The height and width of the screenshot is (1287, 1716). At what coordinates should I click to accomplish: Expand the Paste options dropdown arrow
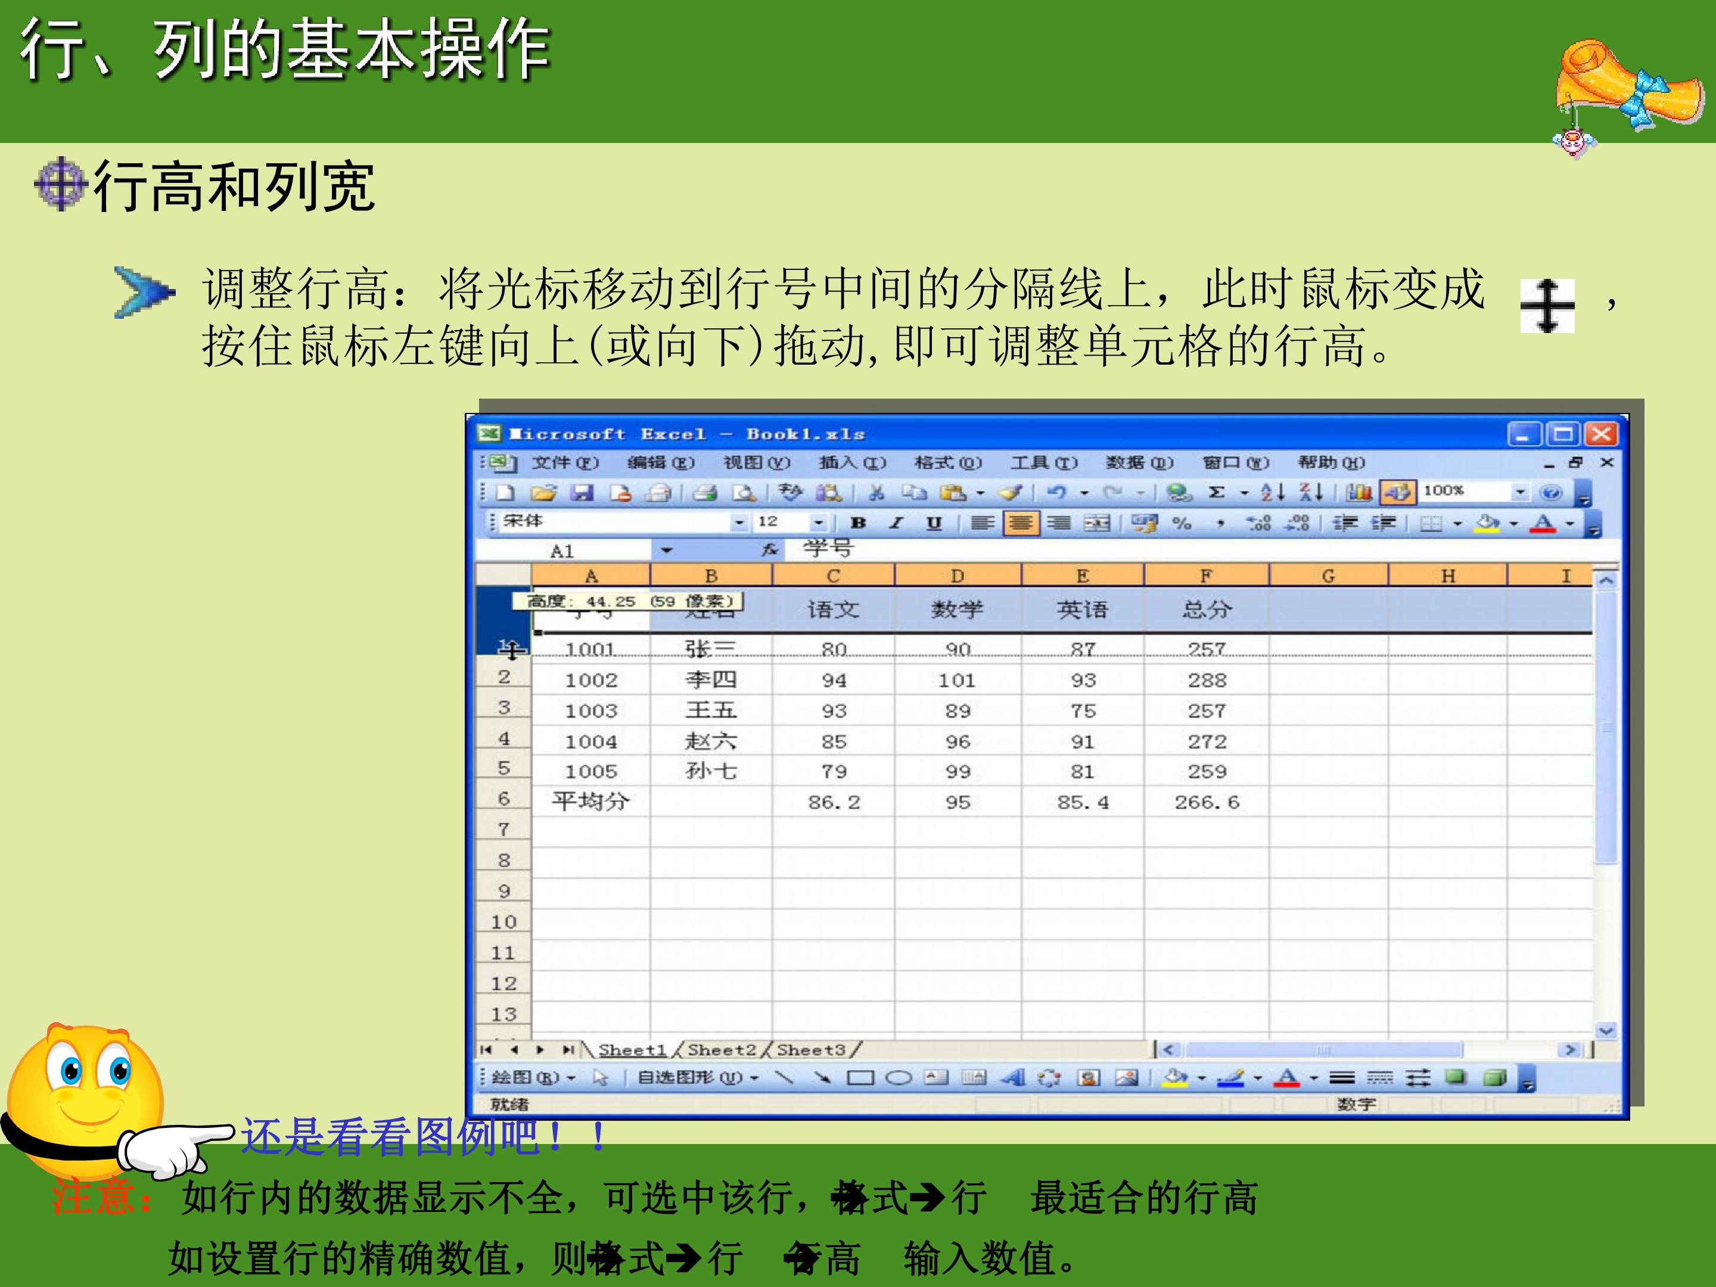[981, 493]
